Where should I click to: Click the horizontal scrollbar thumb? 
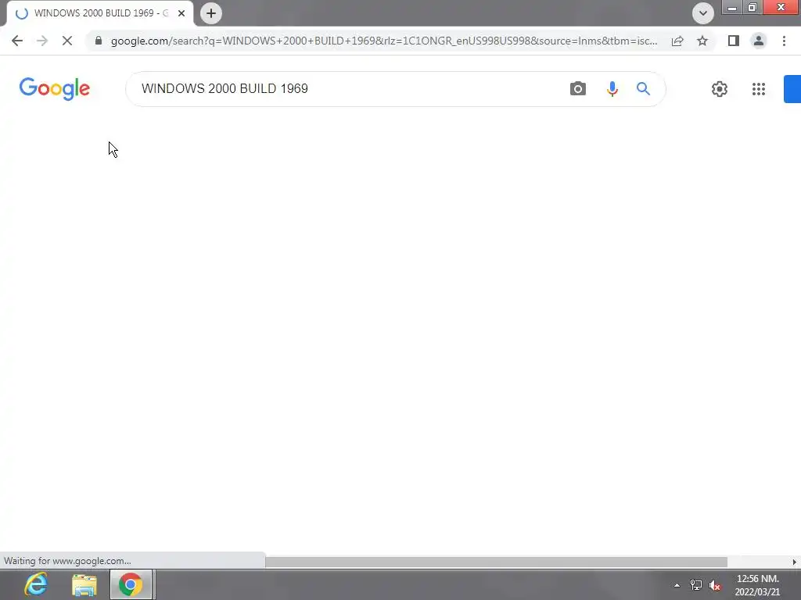(x=496, y=562)
